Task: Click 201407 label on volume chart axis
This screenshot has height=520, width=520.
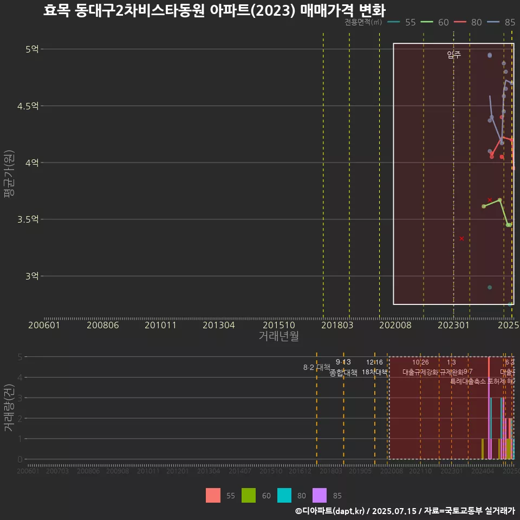Action: click(x=240, y=471)
